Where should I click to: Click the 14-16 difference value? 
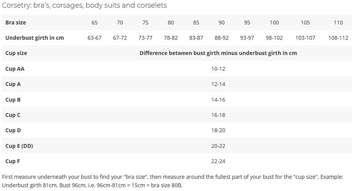pos(218,99)
